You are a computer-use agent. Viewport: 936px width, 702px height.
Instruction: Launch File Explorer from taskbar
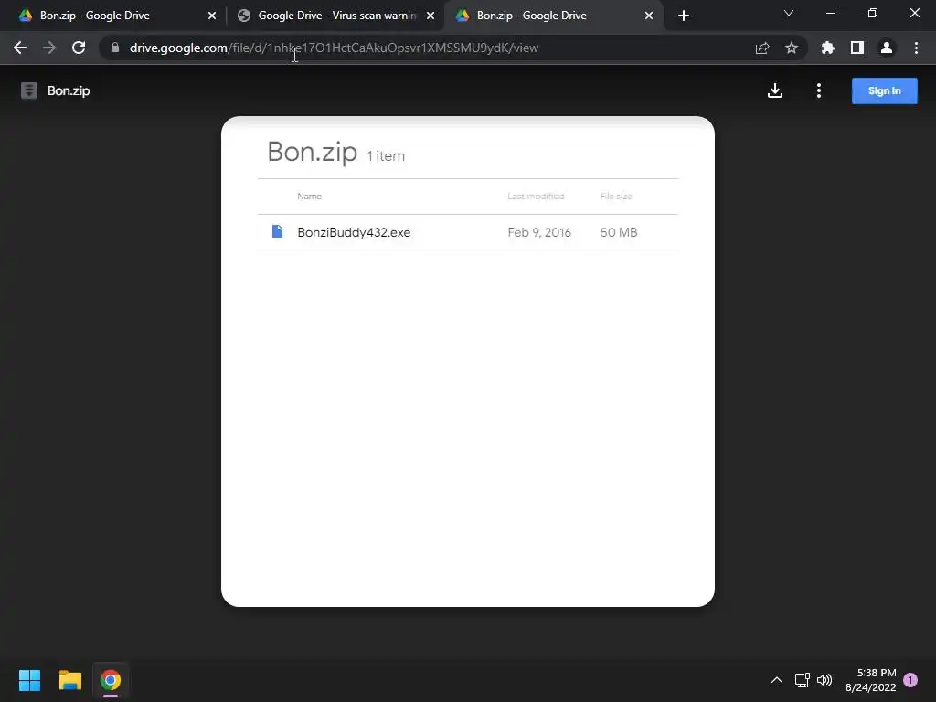[x=69, y=680]
